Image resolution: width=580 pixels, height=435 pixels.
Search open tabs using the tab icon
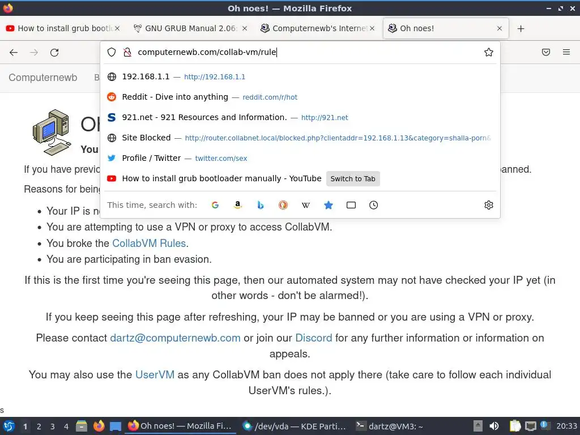[x=351, y=205]
